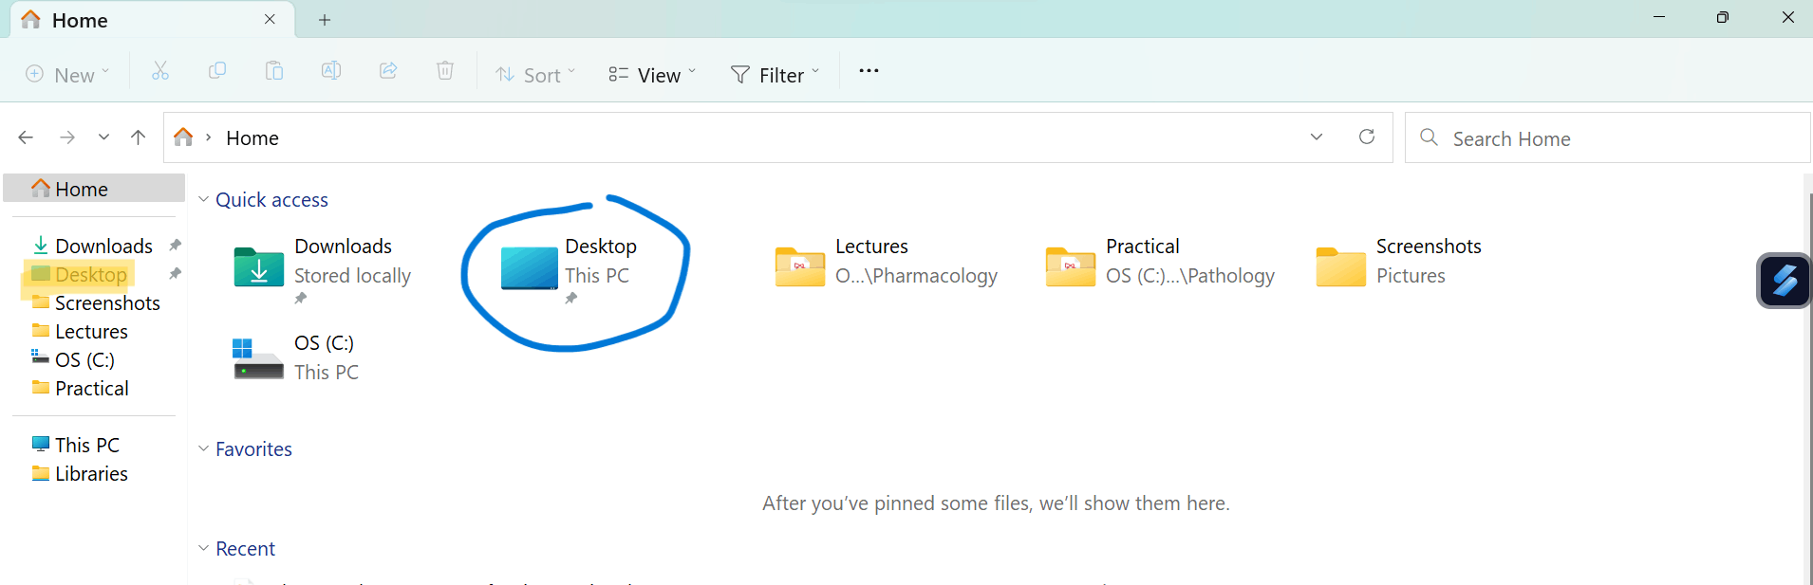Collapse the Favorites section
1813x585 pixels.
[203, 448]
